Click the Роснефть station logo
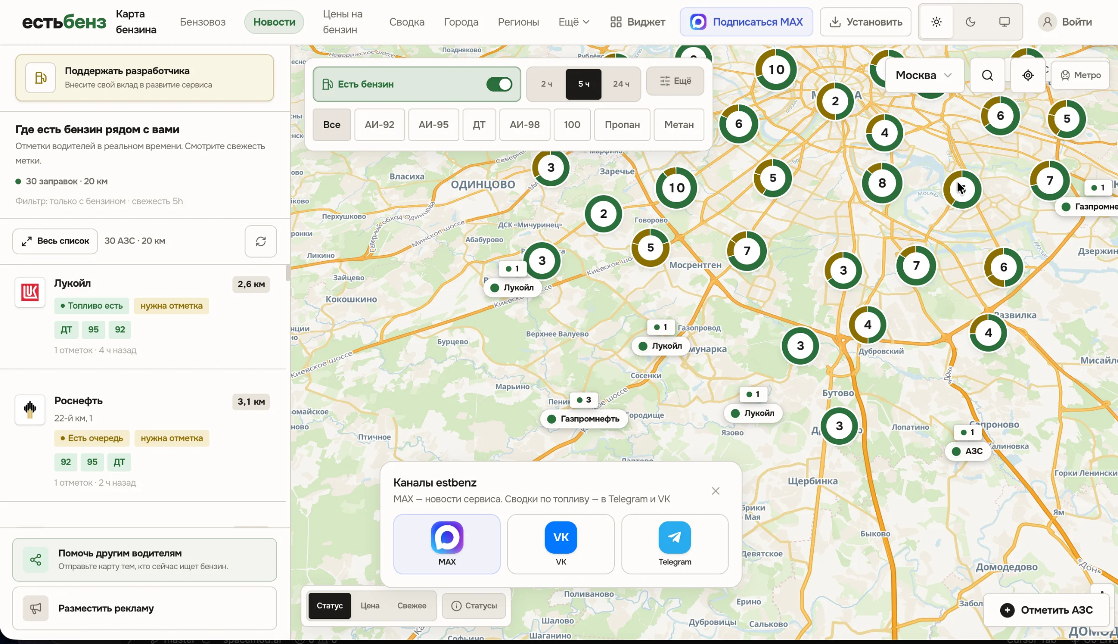 [x=30, y=410]
